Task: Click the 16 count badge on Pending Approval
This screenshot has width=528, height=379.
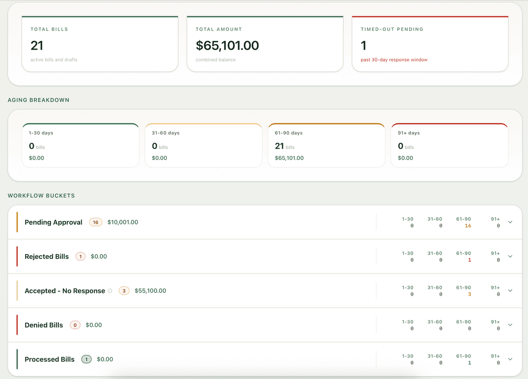Action: 95,222
